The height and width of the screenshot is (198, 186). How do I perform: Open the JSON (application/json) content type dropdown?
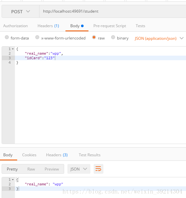(159, 38)
